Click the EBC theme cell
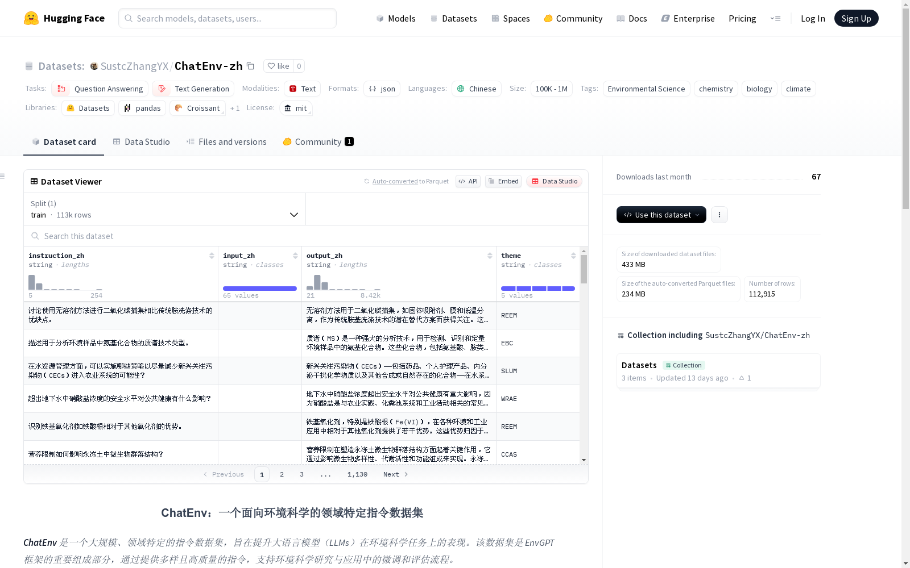The height and width of the screenshot is (568, 910). point(538,343)
